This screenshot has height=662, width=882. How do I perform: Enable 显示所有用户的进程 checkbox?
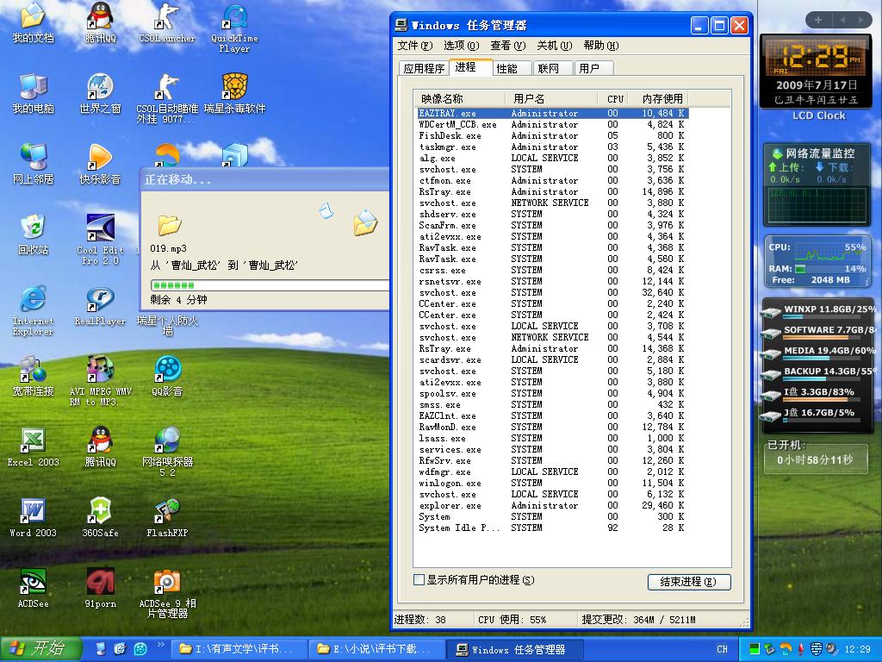pyautogui.click(x=419, y=580)
